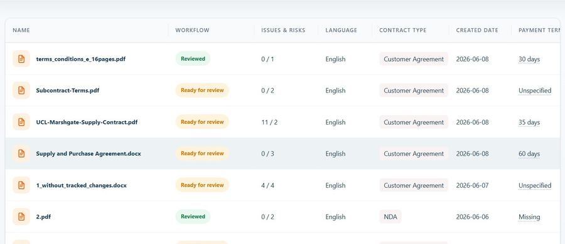Click '0 / 1' issues for terms_conditions_e_16pages.pdf
Viewport: 565px width, 244px height.
(267, 59)
